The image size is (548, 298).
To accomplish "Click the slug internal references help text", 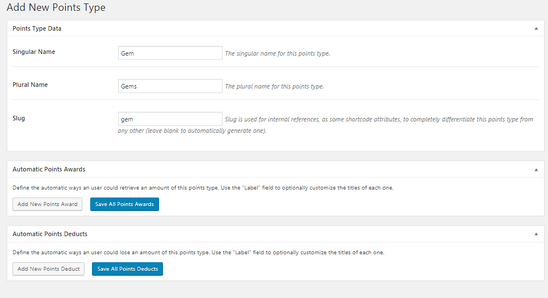I will coord(325,125).
